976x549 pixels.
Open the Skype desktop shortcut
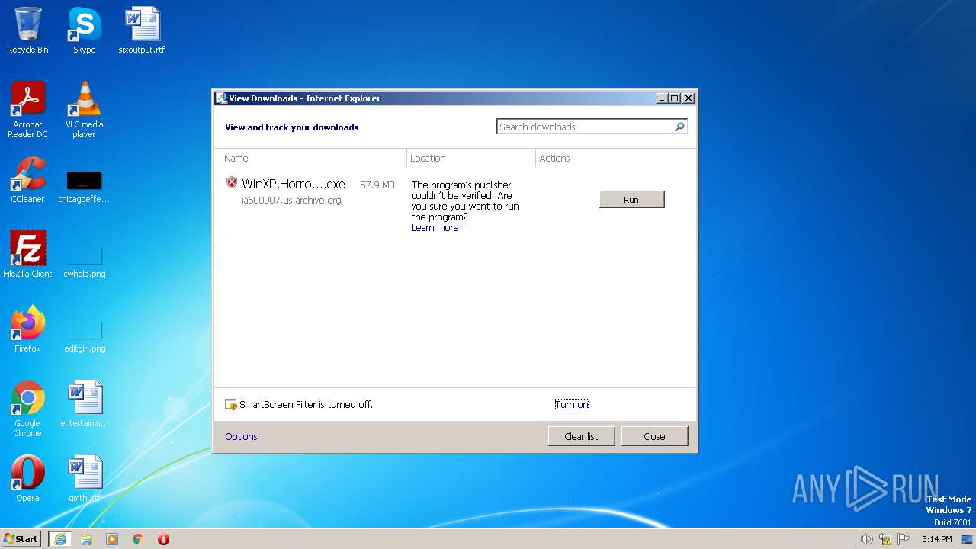click(84, 30)
